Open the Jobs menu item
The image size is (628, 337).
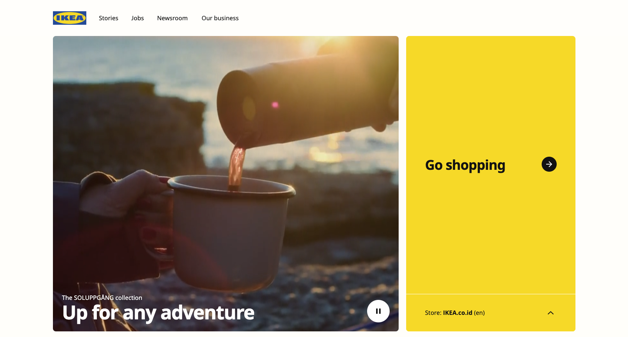(x=137, y=18)
